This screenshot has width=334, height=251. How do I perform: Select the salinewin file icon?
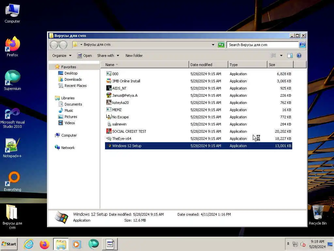[x=109, y=124]
